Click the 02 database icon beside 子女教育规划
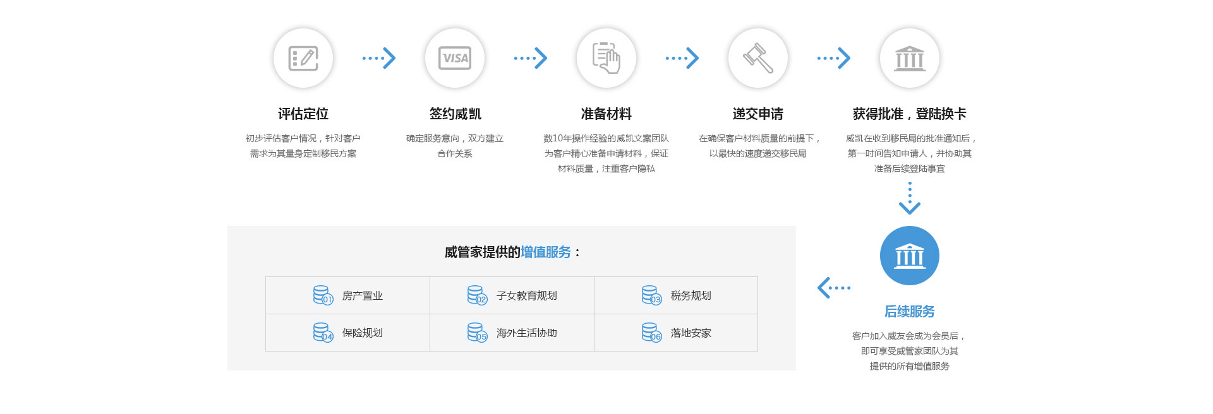This screenshot has height=414, width=1213. (477, 295)
